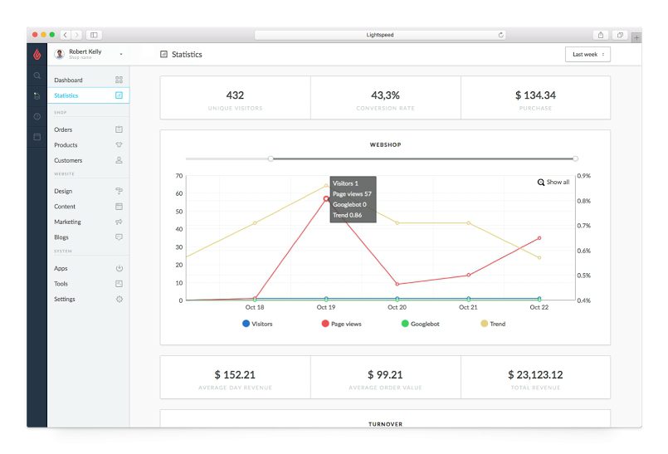Open search from the dark sidebar magnifier icon
Screen dimensions: 668x454
coord(37,76)
